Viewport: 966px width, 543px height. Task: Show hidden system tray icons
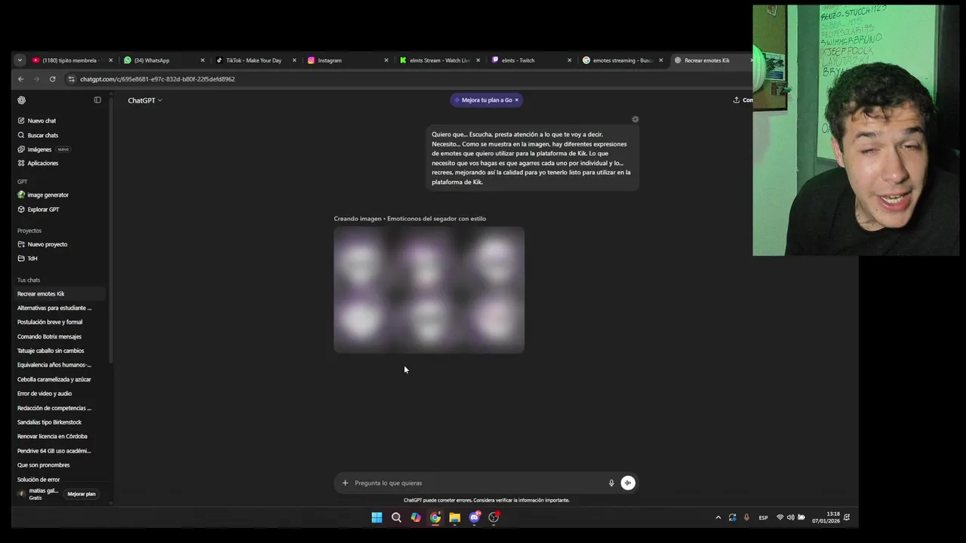718,517
